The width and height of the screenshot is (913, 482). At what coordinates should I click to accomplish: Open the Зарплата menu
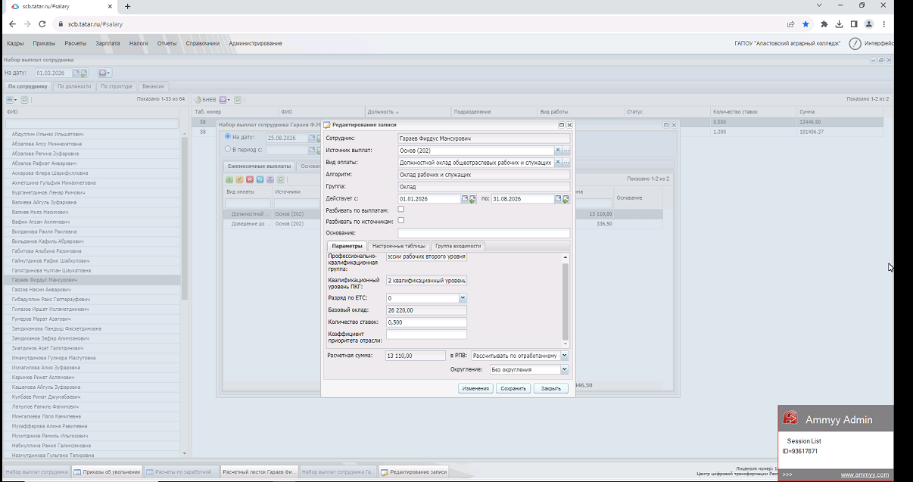(108, 43)
